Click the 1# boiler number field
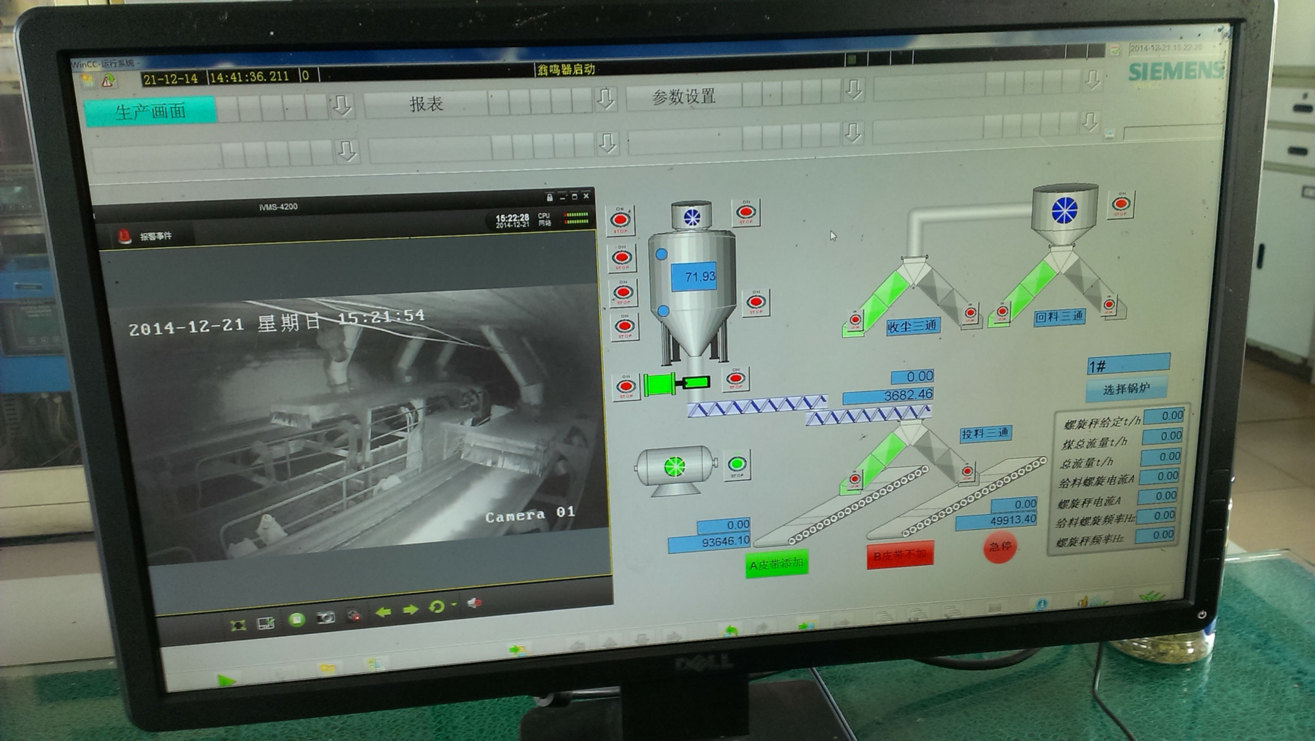 [x=1128, y=364]
